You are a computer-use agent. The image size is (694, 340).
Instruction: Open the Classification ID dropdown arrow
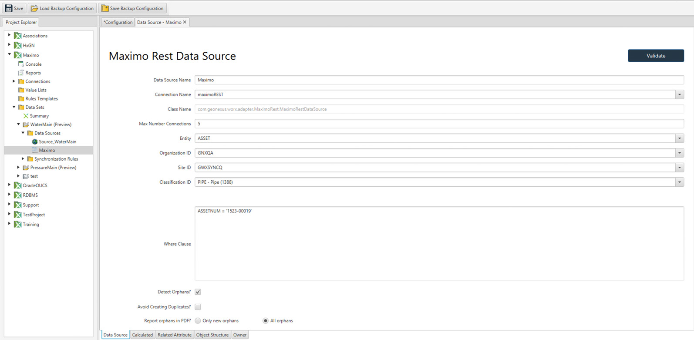(679, 182)
